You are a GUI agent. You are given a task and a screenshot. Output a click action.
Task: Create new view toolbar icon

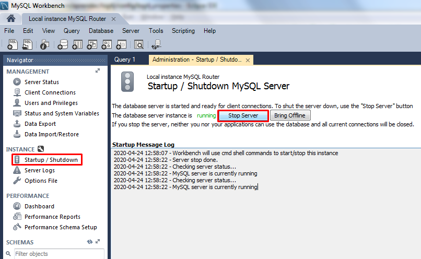tap(92, 44)
